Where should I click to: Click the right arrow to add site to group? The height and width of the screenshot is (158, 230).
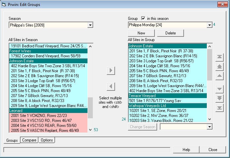click(x=111, y=71)
